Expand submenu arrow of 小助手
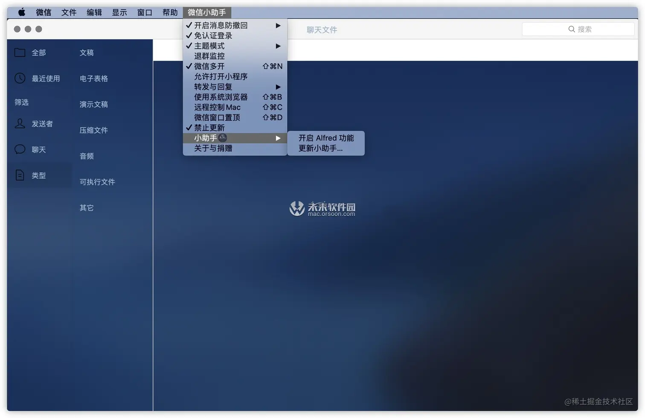The width and height of the screenshot is (645, 418). click(x=278, y=138)
